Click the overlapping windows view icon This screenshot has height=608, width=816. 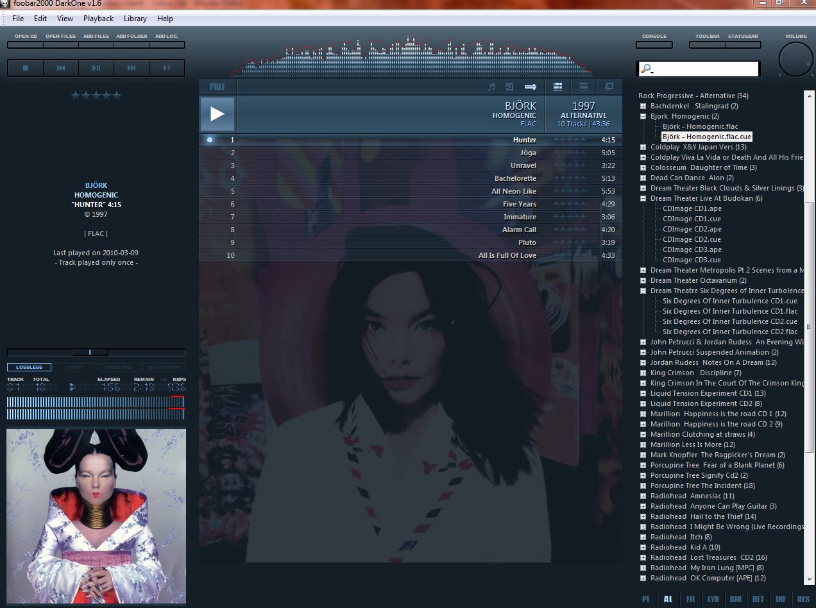pyautogui.click(x=609, y=87)
